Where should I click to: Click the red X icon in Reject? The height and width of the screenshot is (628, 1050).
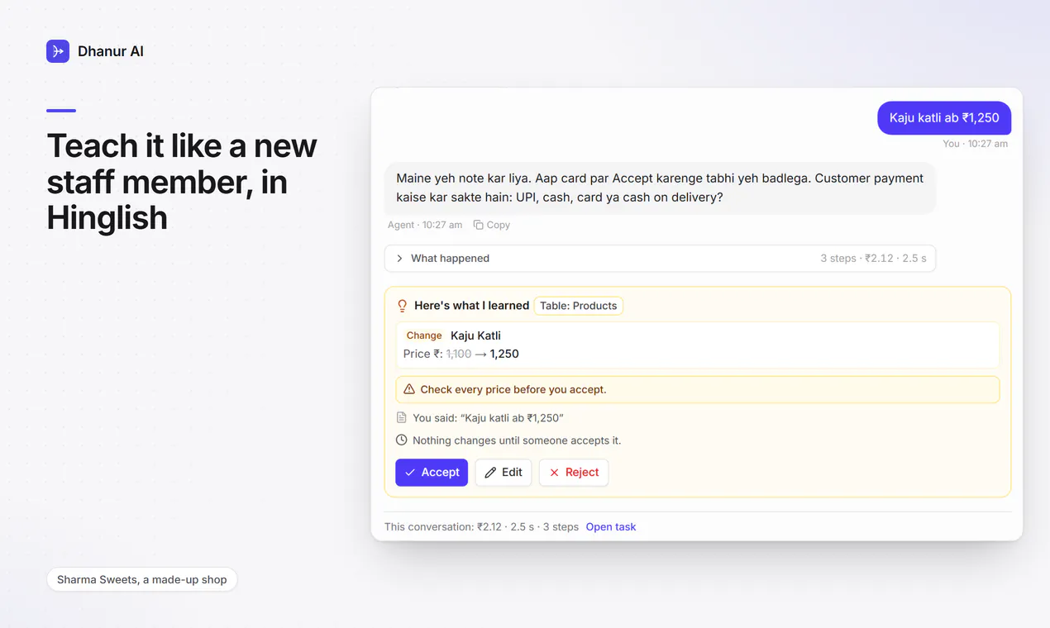[x=554, y=473]
